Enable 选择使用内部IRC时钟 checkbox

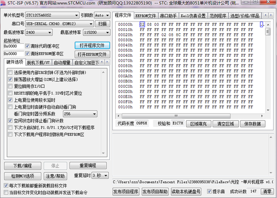[10, 73]
